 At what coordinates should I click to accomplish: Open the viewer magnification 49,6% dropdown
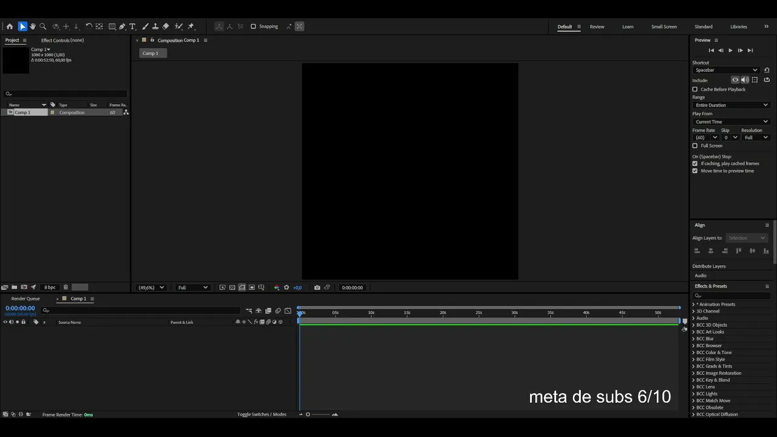click(x=151, y=288)
